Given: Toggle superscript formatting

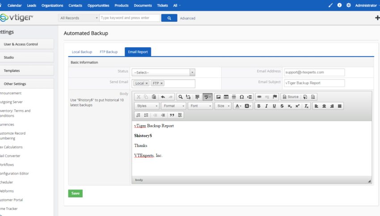Looking at the screenshot, I should 298,106.
